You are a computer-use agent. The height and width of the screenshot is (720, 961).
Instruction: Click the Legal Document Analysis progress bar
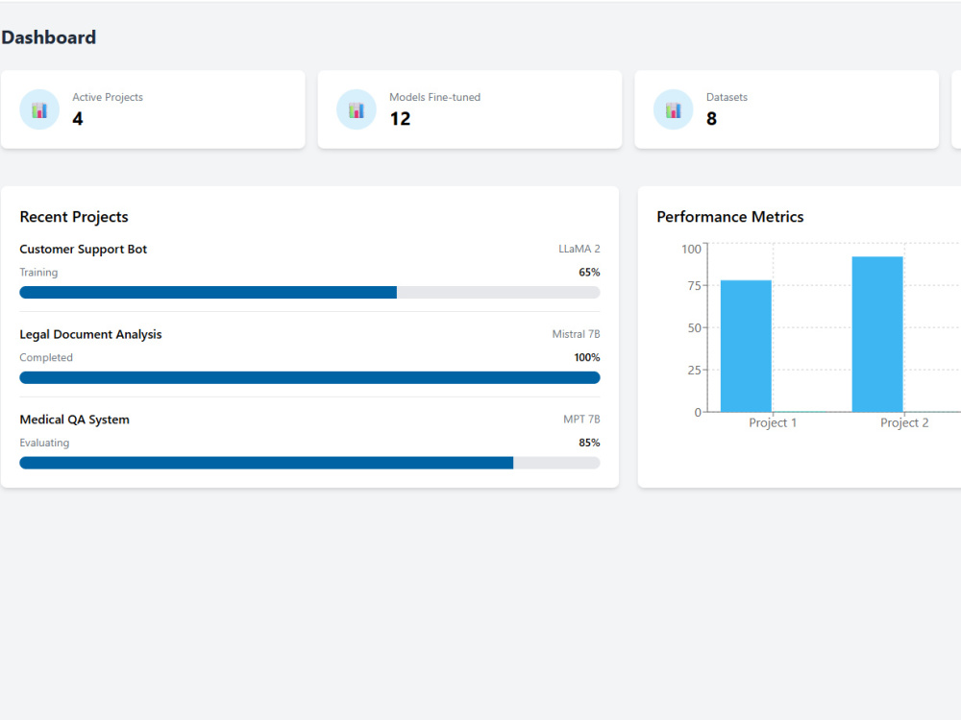tap(309, 377)
